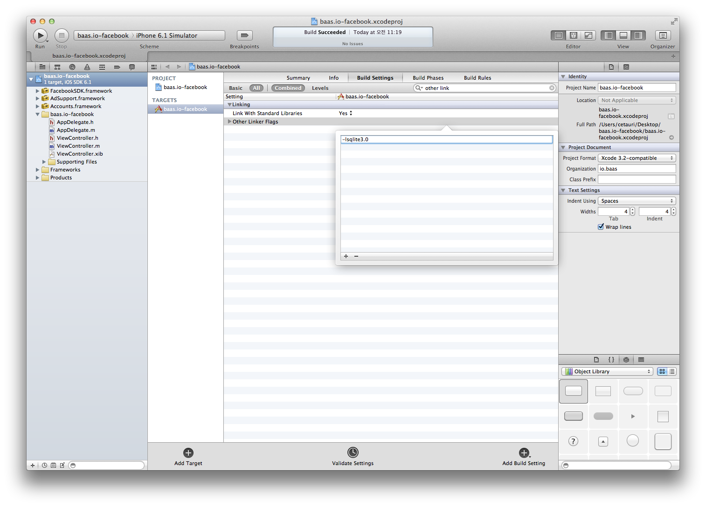Show the Debug area pane

623,35
